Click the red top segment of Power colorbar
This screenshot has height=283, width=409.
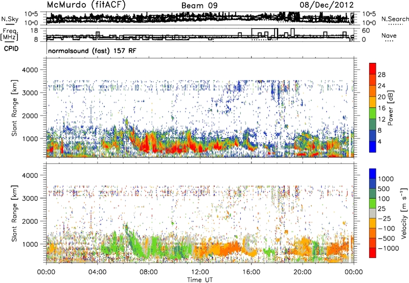[x=373, y=68]
